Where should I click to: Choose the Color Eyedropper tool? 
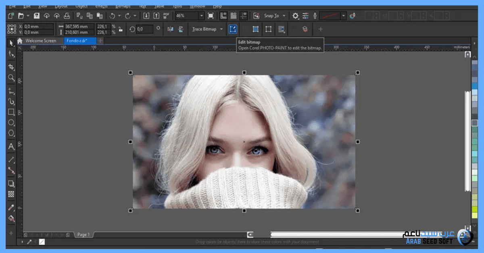[11, 207]
